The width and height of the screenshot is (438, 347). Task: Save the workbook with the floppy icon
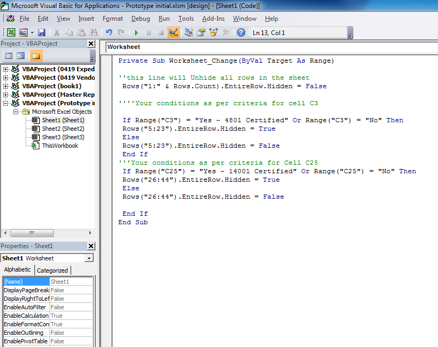(x=42, y=32)
